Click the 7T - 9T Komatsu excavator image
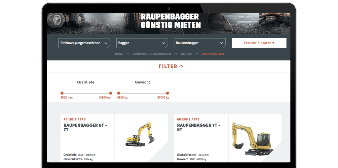The width and height of the screenshot is (338, 168). [252, 139]
